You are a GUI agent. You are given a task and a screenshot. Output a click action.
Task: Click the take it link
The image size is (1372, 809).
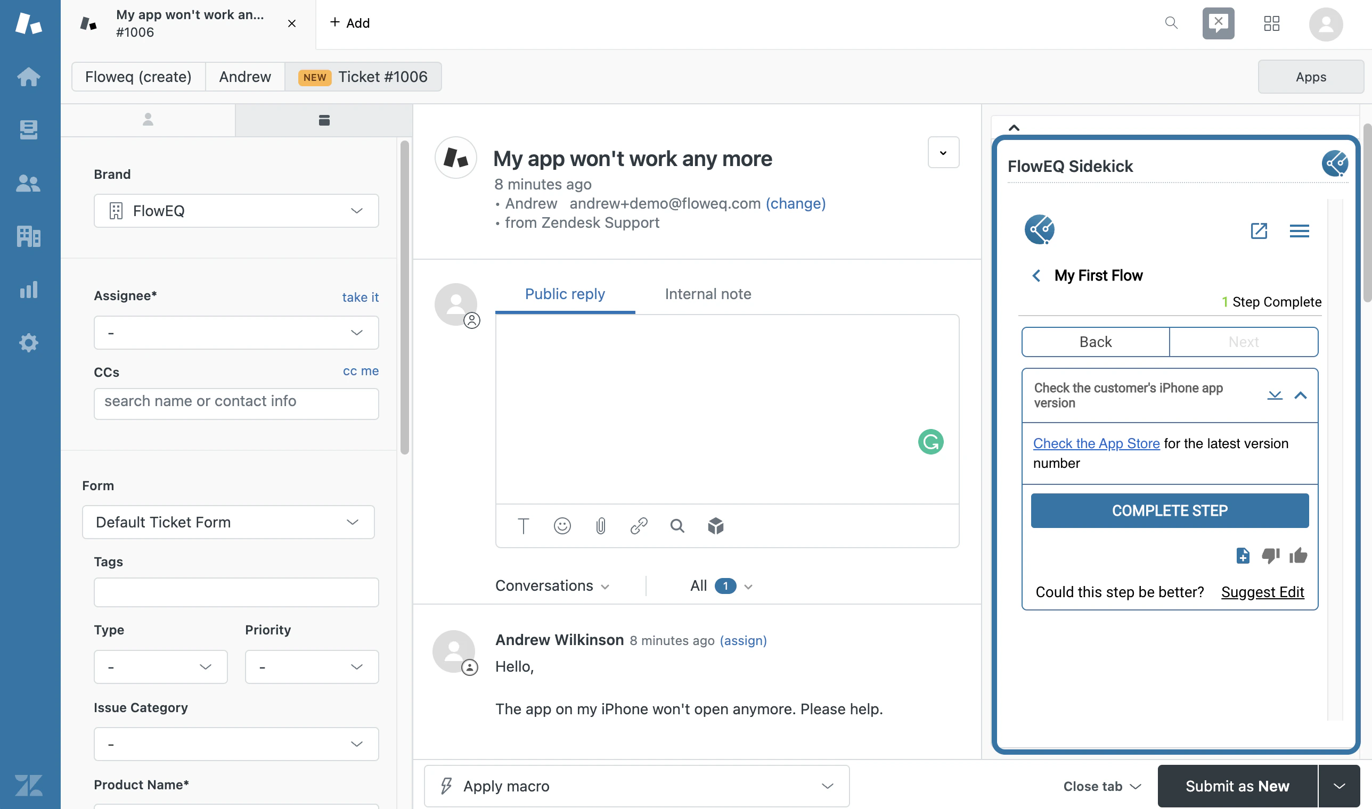click(x=360, y=297)
